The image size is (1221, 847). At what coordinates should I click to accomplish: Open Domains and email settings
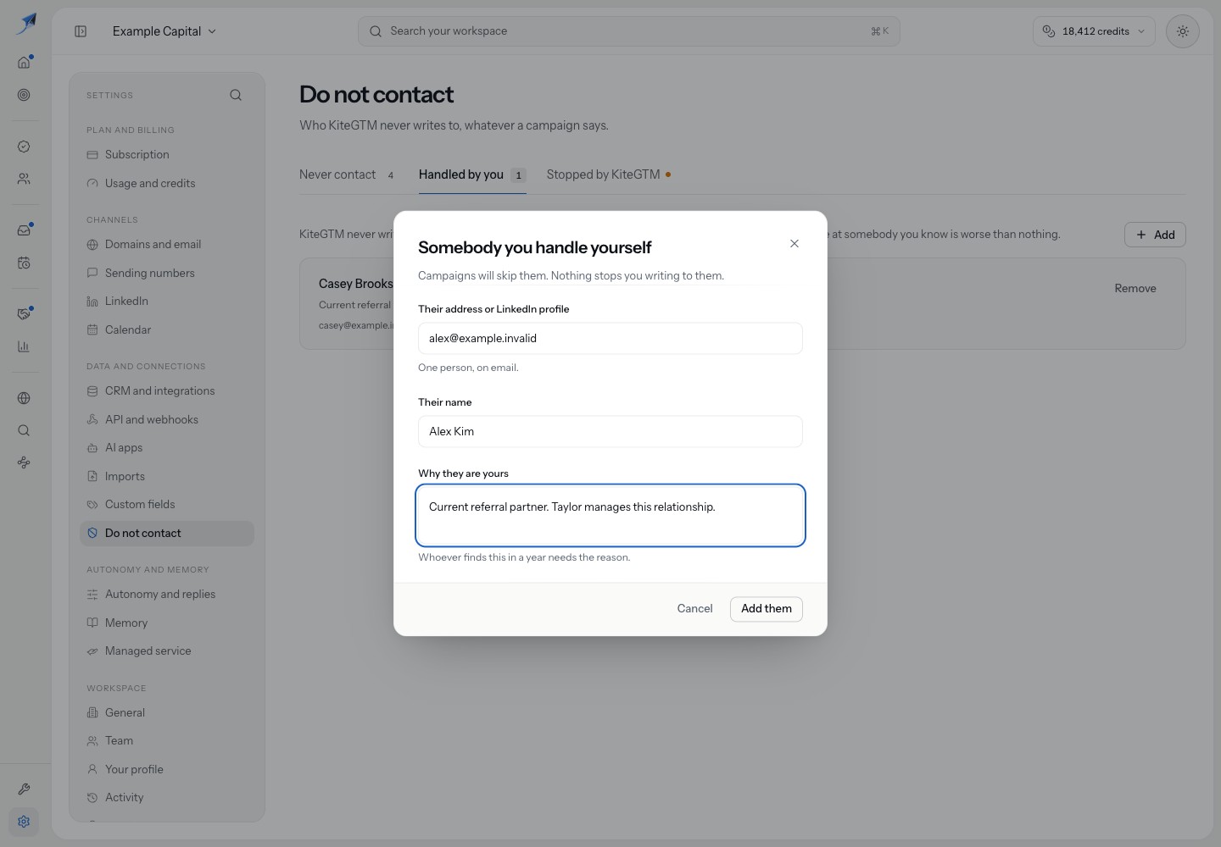coord(167,245)
